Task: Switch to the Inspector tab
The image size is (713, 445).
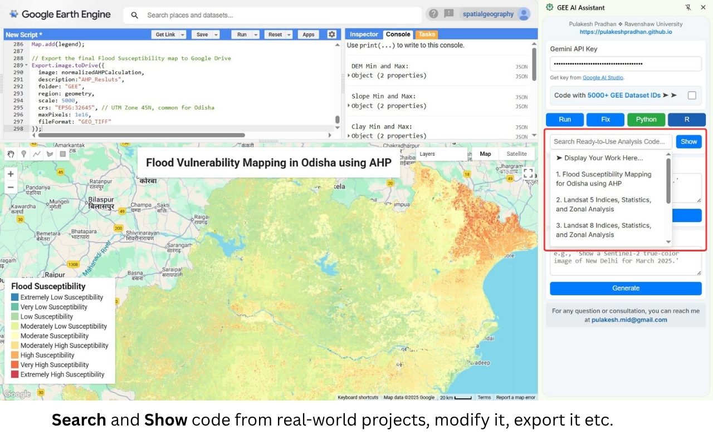Action: (363, 34)
